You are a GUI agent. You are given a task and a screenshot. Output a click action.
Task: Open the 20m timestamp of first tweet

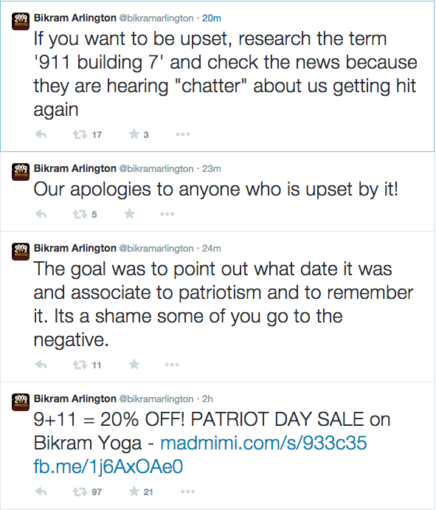click(212, 18)
